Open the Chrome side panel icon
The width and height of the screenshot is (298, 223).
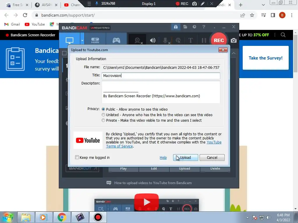[273, 15]
